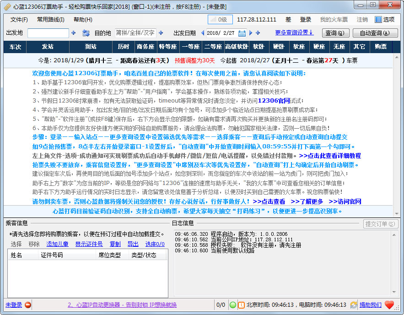Focus the 目的地 input field

pyautogui.click(x=135, y=33)
